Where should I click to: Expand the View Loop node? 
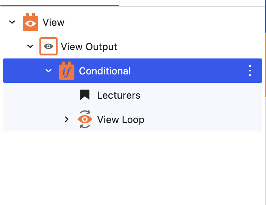tap(67, 119)
